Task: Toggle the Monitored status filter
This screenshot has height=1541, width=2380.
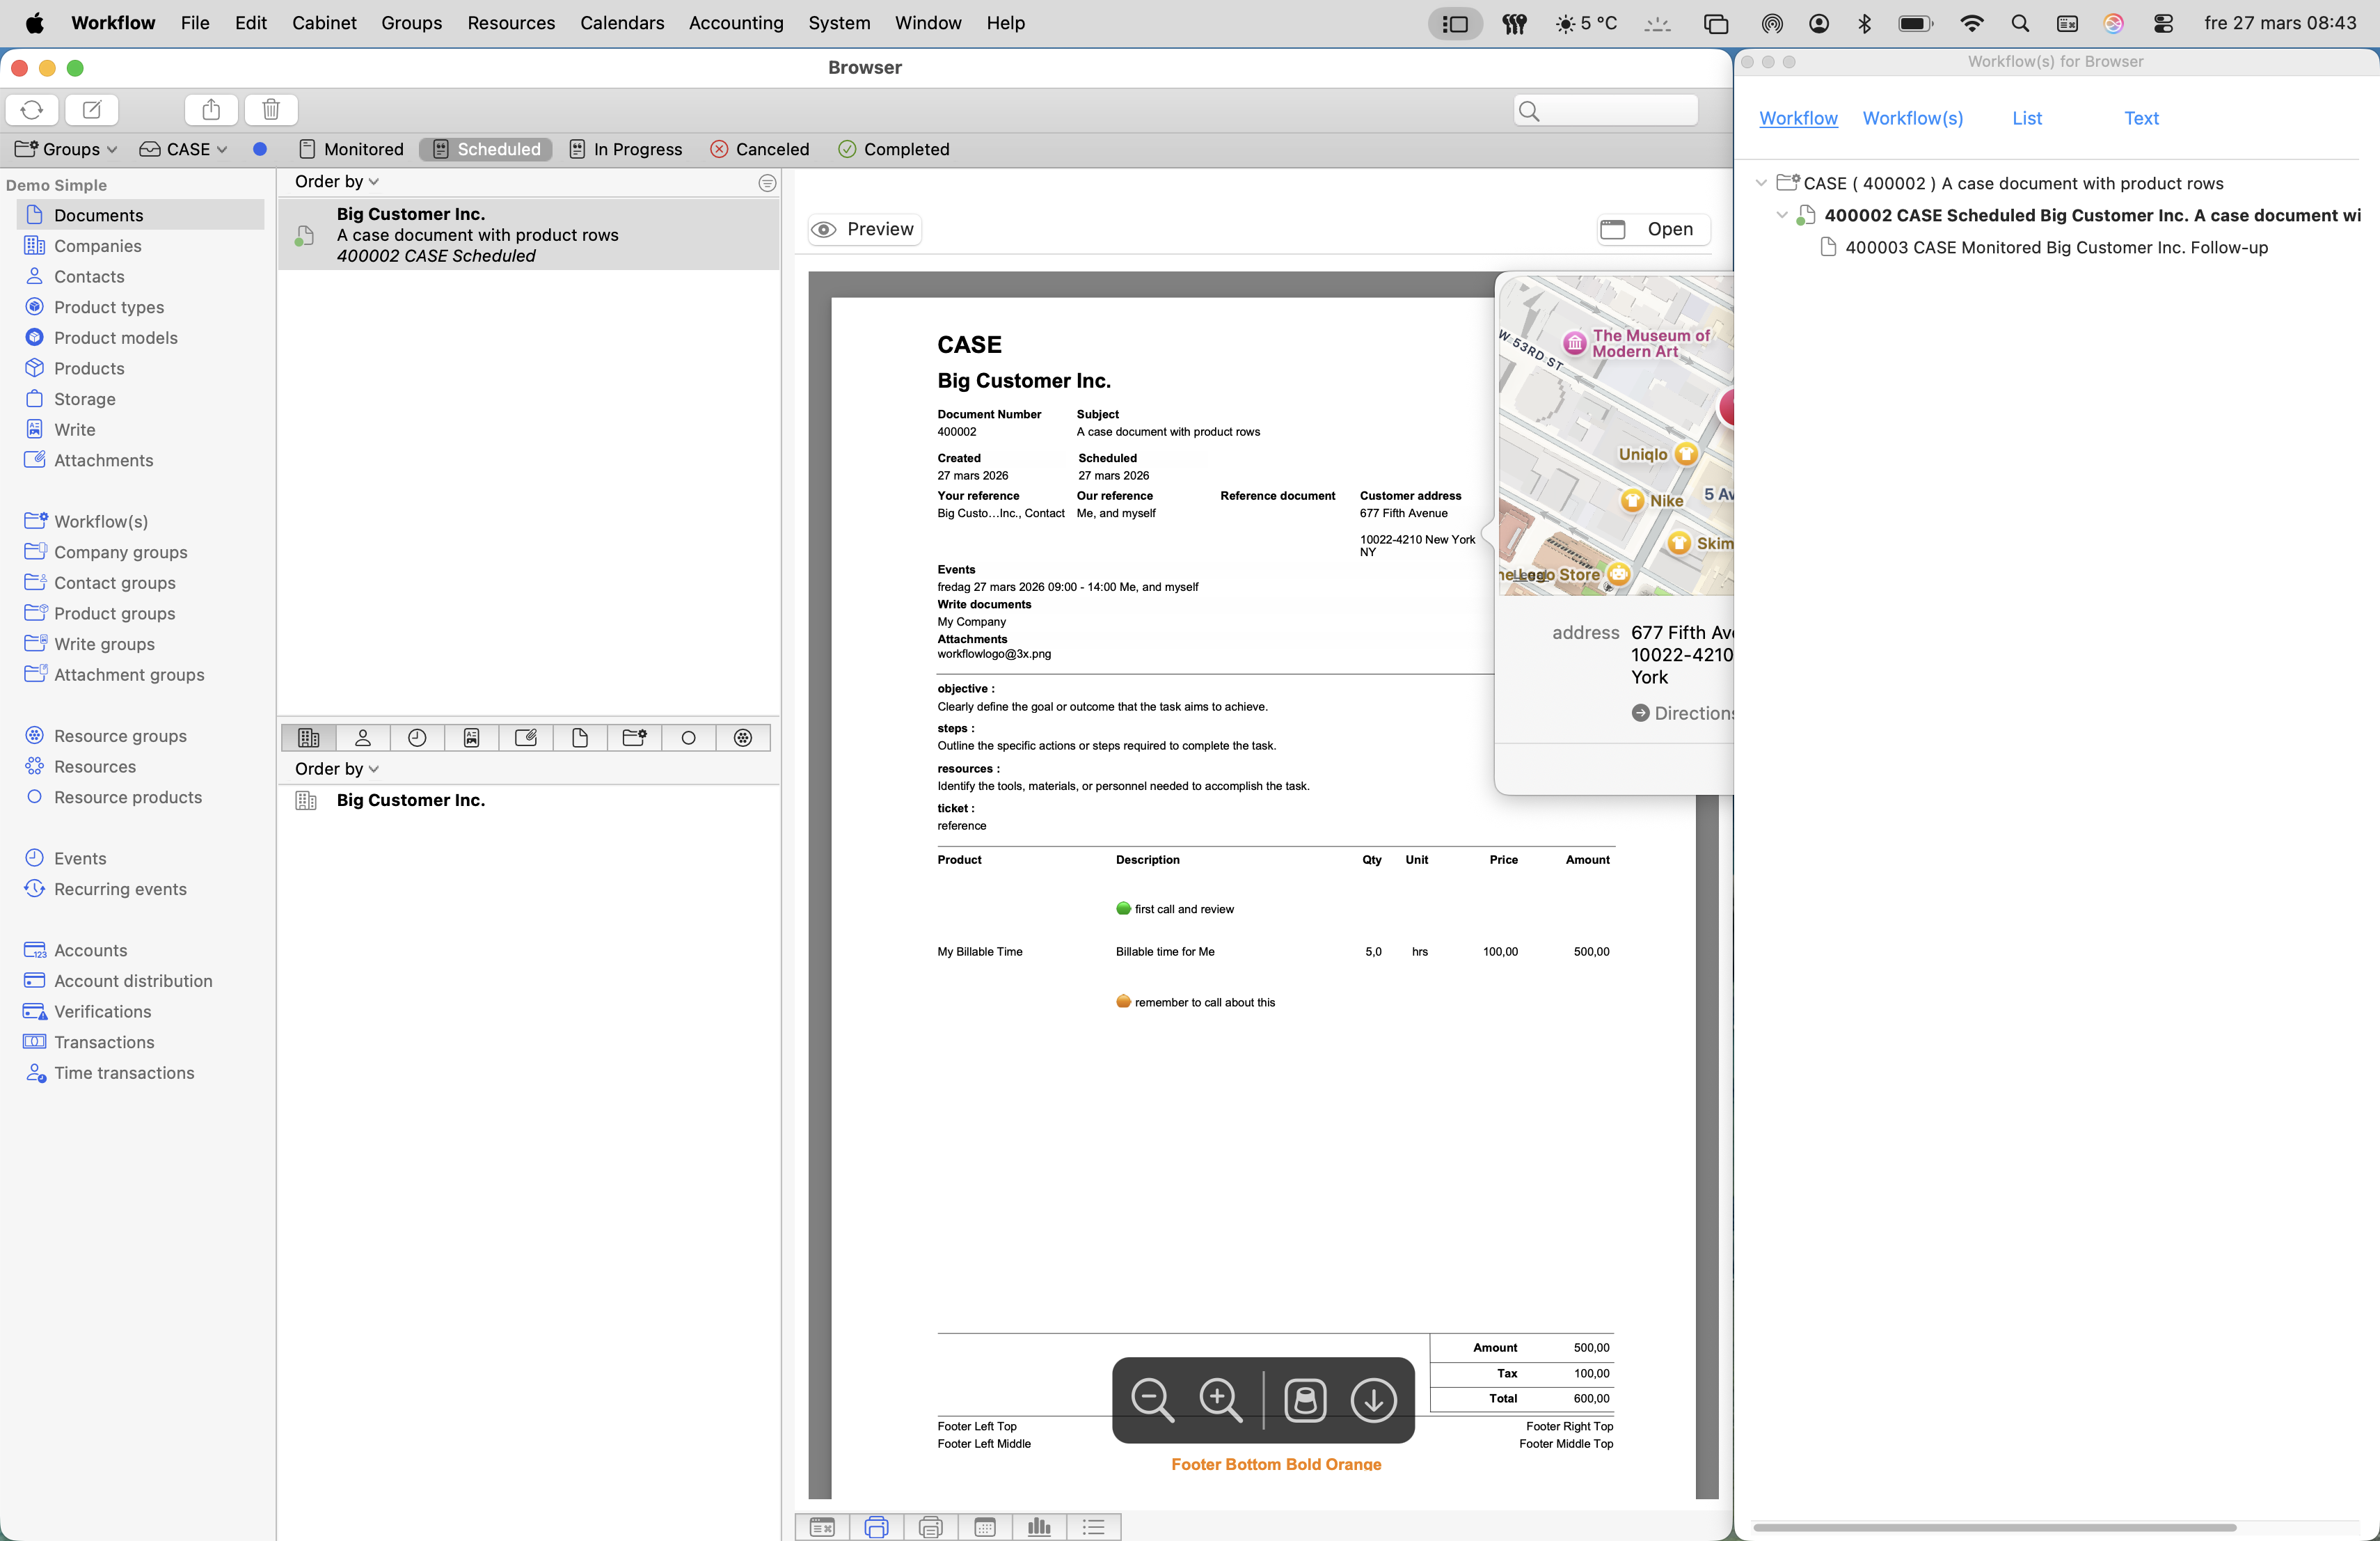Action: pyautogui.click(x=351, y=149)
